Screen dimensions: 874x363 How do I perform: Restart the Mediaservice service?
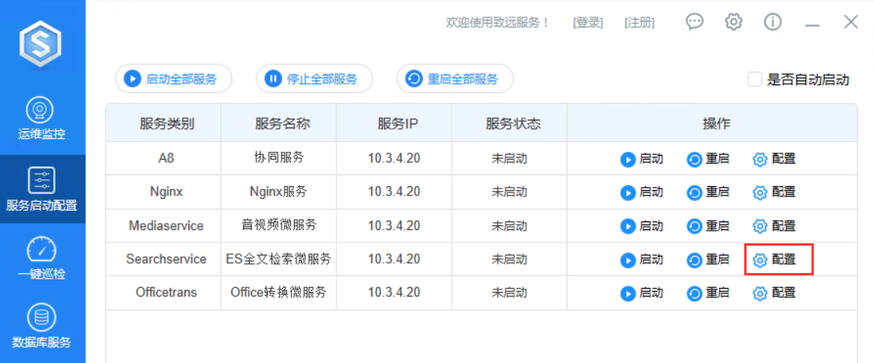point(708,226)
